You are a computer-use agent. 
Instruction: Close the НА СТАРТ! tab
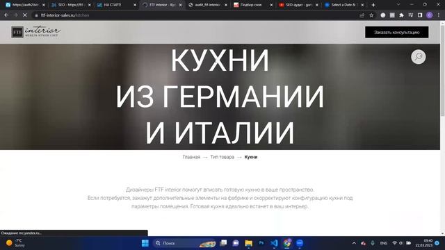pos(135,5)
